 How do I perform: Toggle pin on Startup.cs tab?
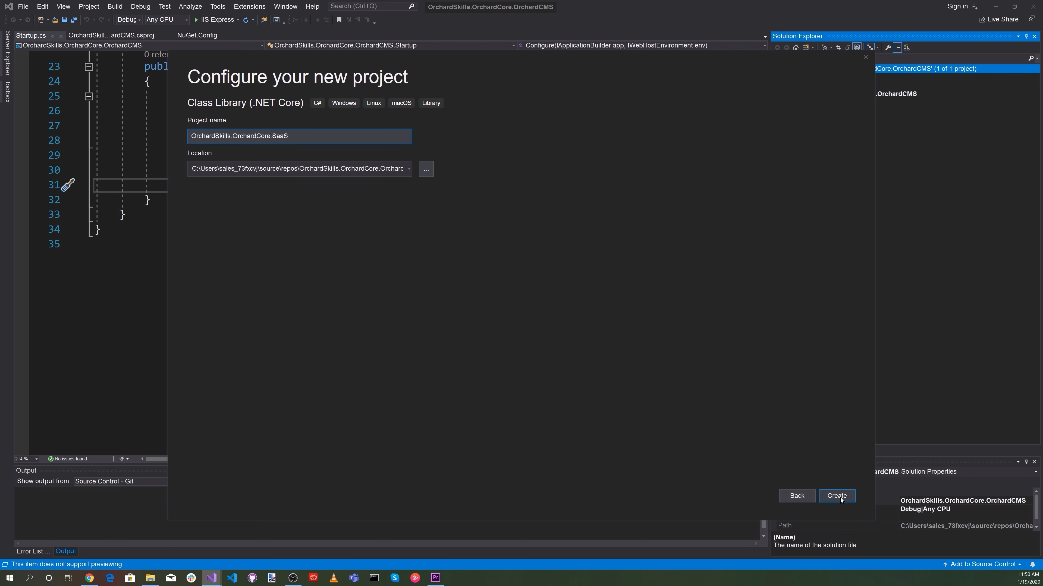tap(53, 36)
